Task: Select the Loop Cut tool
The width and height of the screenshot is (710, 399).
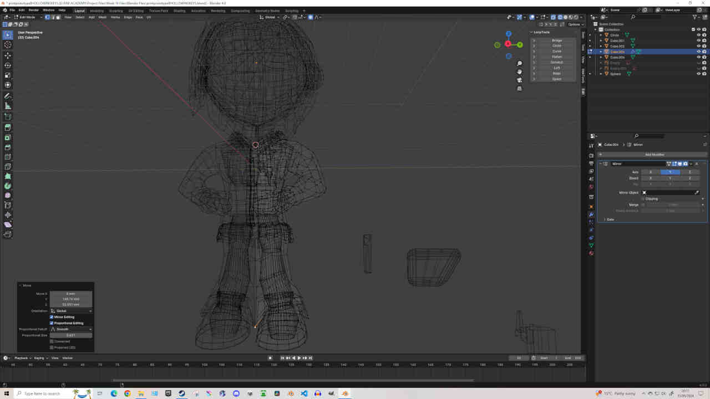Action: coord(8,157)
